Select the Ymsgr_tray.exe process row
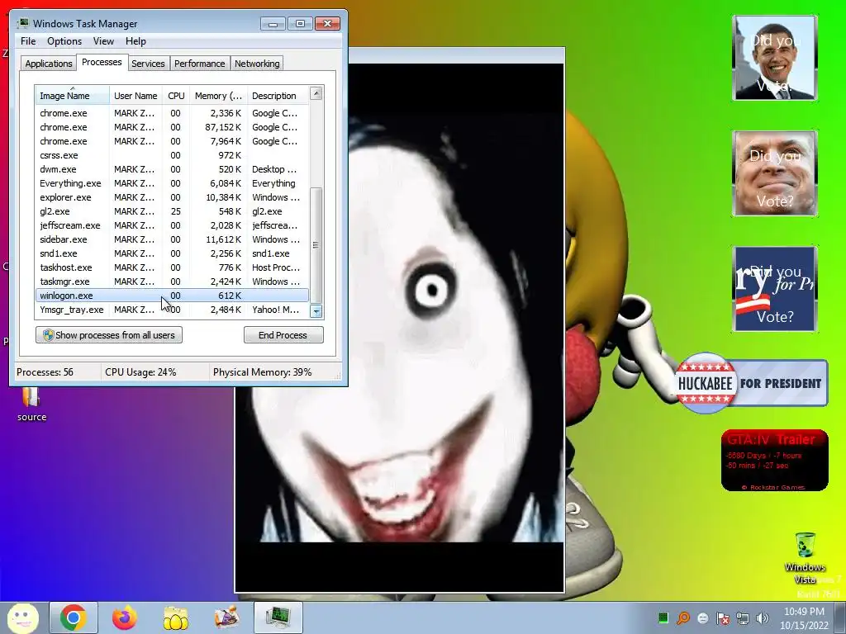The width and height of the screenshot is (846, 634). [172, 310]
